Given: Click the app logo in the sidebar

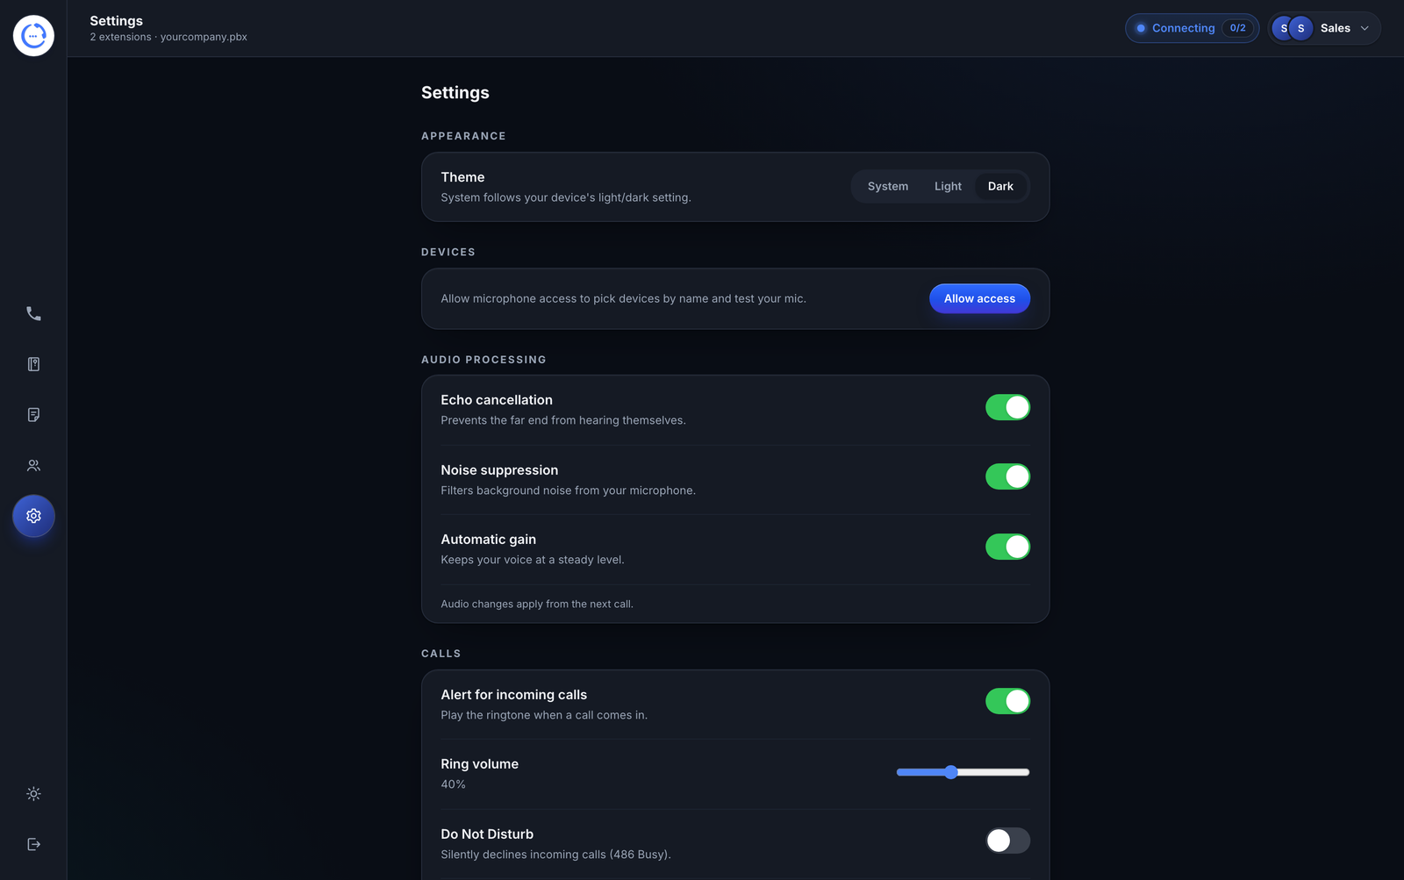Looking at the screenshot, I should pyautogui.click(x=33, y=35).
